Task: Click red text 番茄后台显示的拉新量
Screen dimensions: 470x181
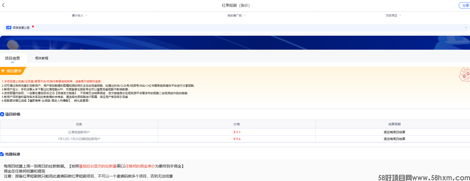Action: point(98,166)
